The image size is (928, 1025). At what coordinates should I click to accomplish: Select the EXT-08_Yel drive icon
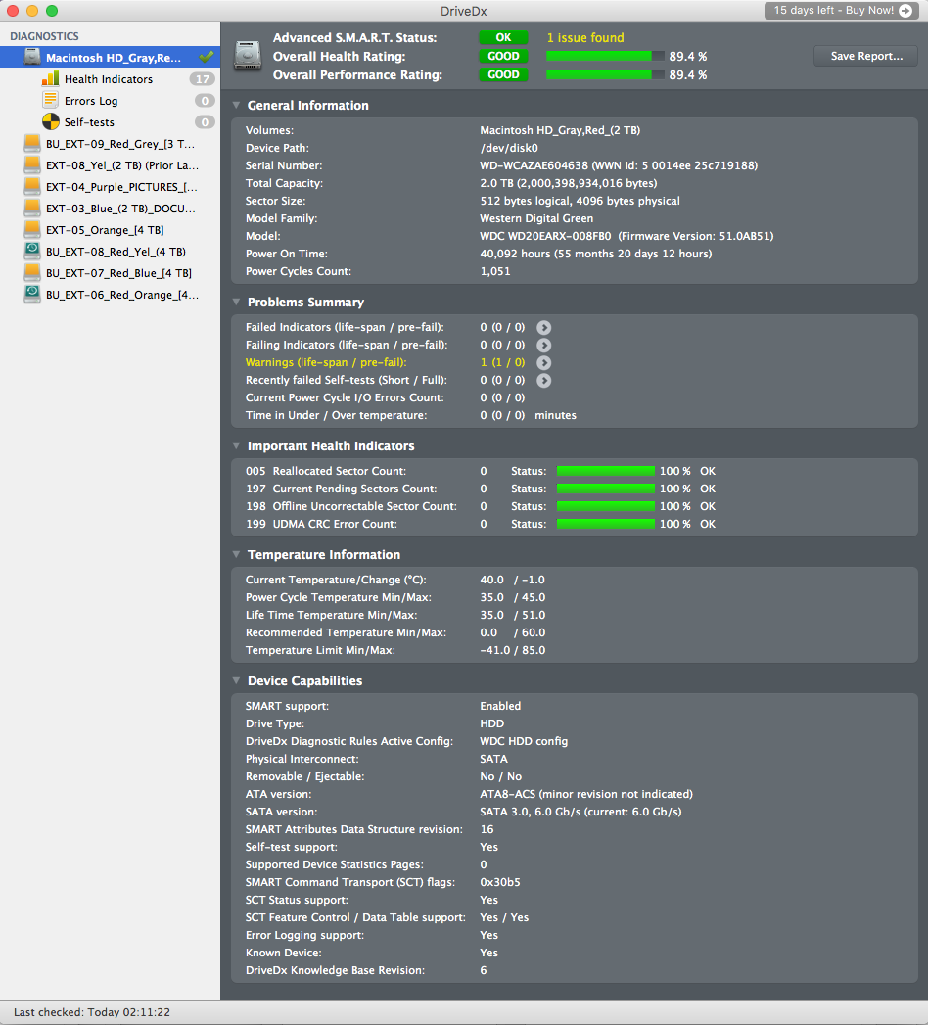pyautogui.click(x=32, y=165)
